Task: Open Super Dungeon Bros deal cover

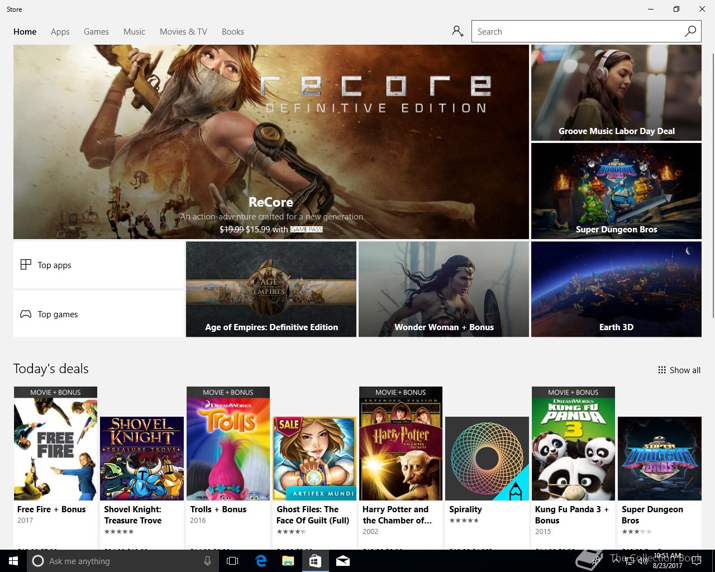Action: (x=660, y=459)
